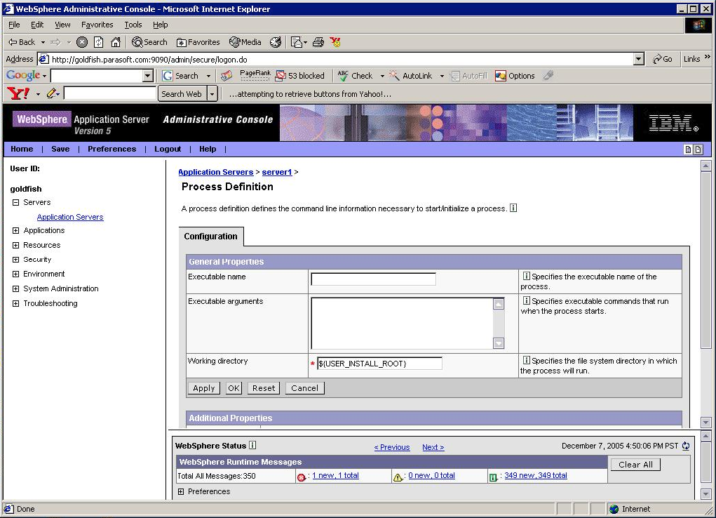The width and height of the screenshot is (716, 518).
Task: Click the red error messages icon
Action: (301, 477)
